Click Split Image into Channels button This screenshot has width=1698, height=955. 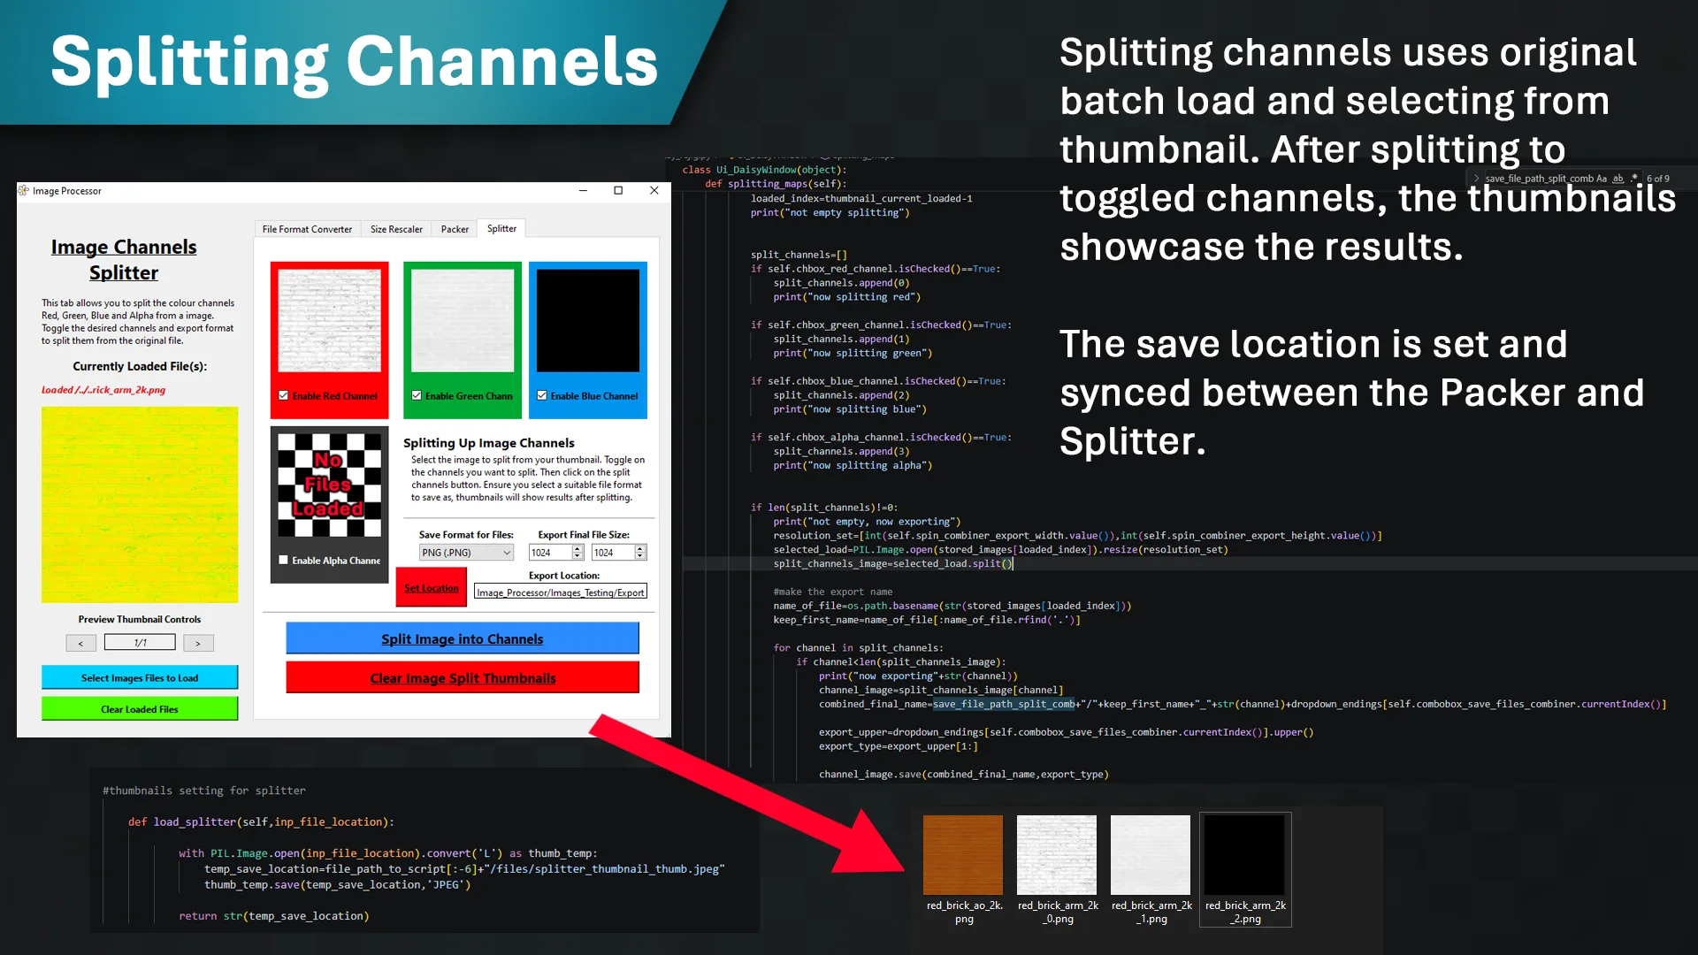[463, 638]
